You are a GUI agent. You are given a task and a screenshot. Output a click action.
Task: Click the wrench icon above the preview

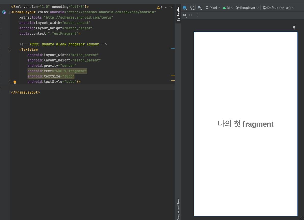point(294,28)
